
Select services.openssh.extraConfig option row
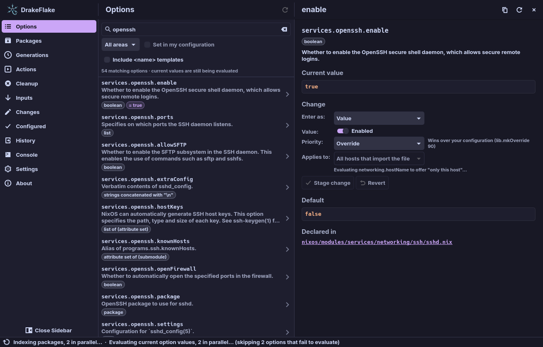pyautogui.click(x=197, y=187)
